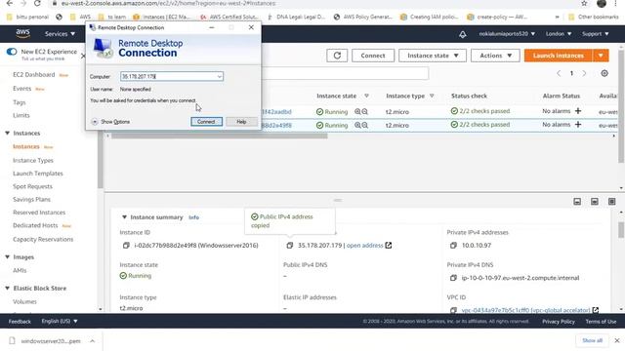Copy the VPC ID icon
Viewport: 625px width, 351px height.
(453, 310)
